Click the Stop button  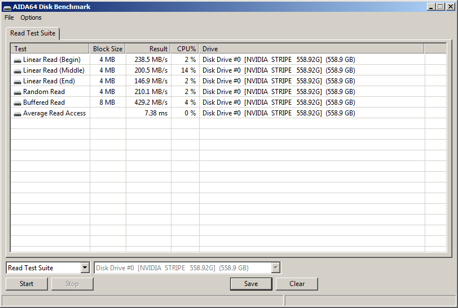point(72,284)
